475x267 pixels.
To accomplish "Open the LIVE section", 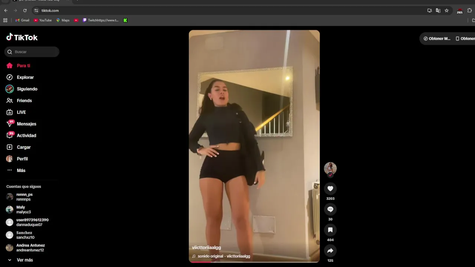I will click(x=21, y=112).
